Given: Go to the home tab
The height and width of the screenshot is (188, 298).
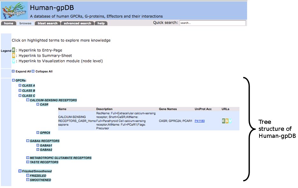Looking at the screenshot, I should pos(9,23).
